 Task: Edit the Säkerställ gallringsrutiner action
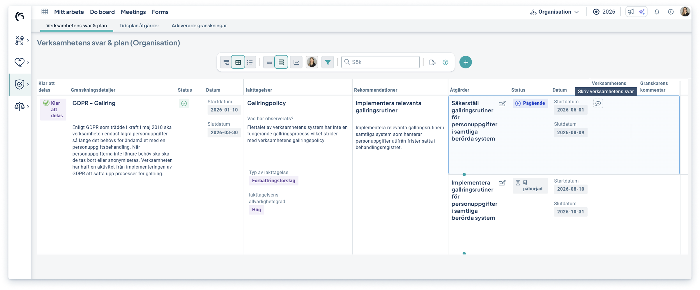[x=502, y=104]
